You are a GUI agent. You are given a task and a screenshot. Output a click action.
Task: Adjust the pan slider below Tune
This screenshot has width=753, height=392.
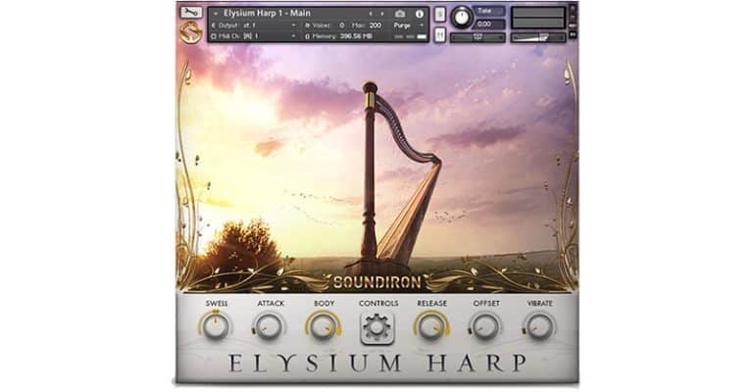[477, 37]
